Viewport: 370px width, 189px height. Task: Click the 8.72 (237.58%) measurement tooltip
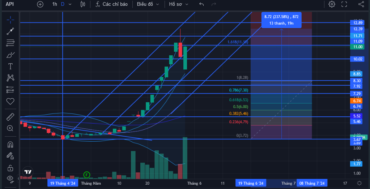click(x=281, y=20)
